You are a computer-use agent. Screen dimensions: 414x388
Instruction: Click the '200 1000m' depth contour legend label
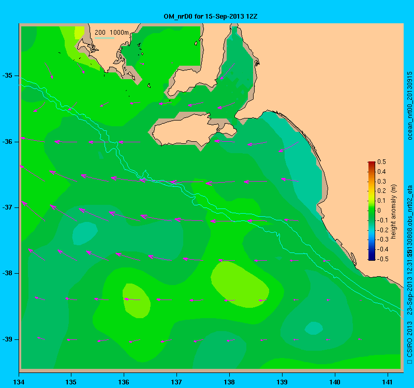(112, 33)
